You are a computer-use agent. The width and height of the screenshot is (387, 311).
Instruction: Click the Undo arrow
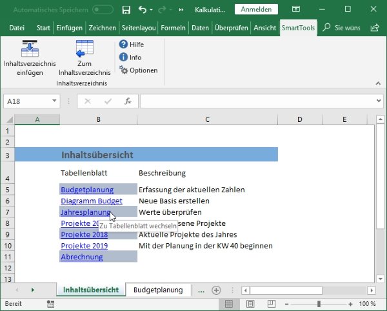coord(143,10)
